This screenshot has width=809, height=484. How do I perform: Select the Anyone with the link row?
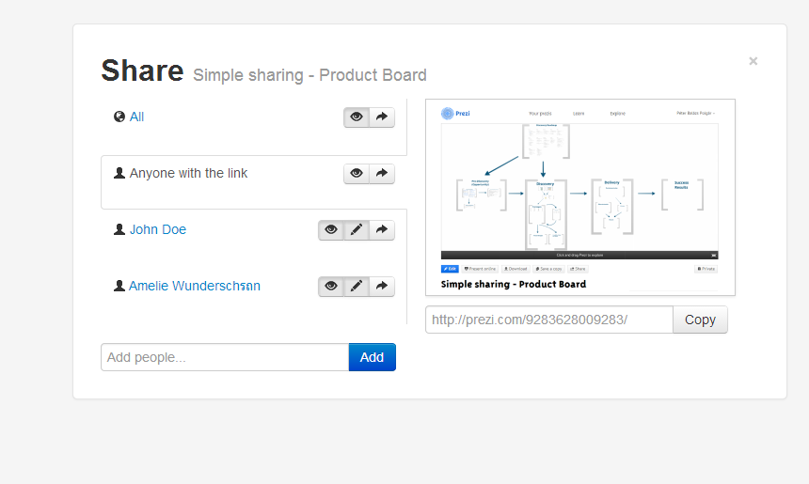pos(254,182)
